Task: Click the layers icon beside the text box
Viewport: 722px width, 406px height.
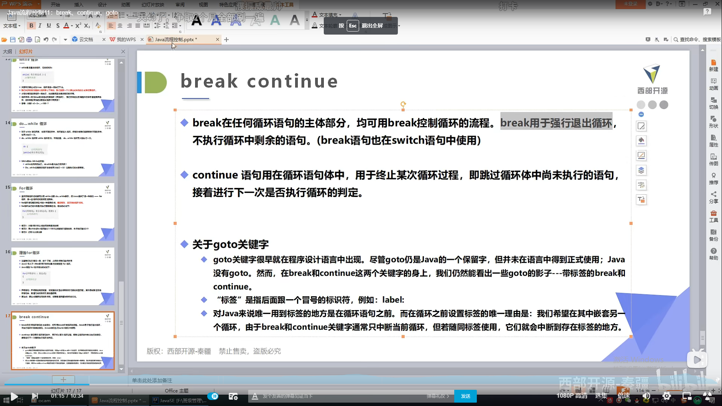Action: coord(641,170)
